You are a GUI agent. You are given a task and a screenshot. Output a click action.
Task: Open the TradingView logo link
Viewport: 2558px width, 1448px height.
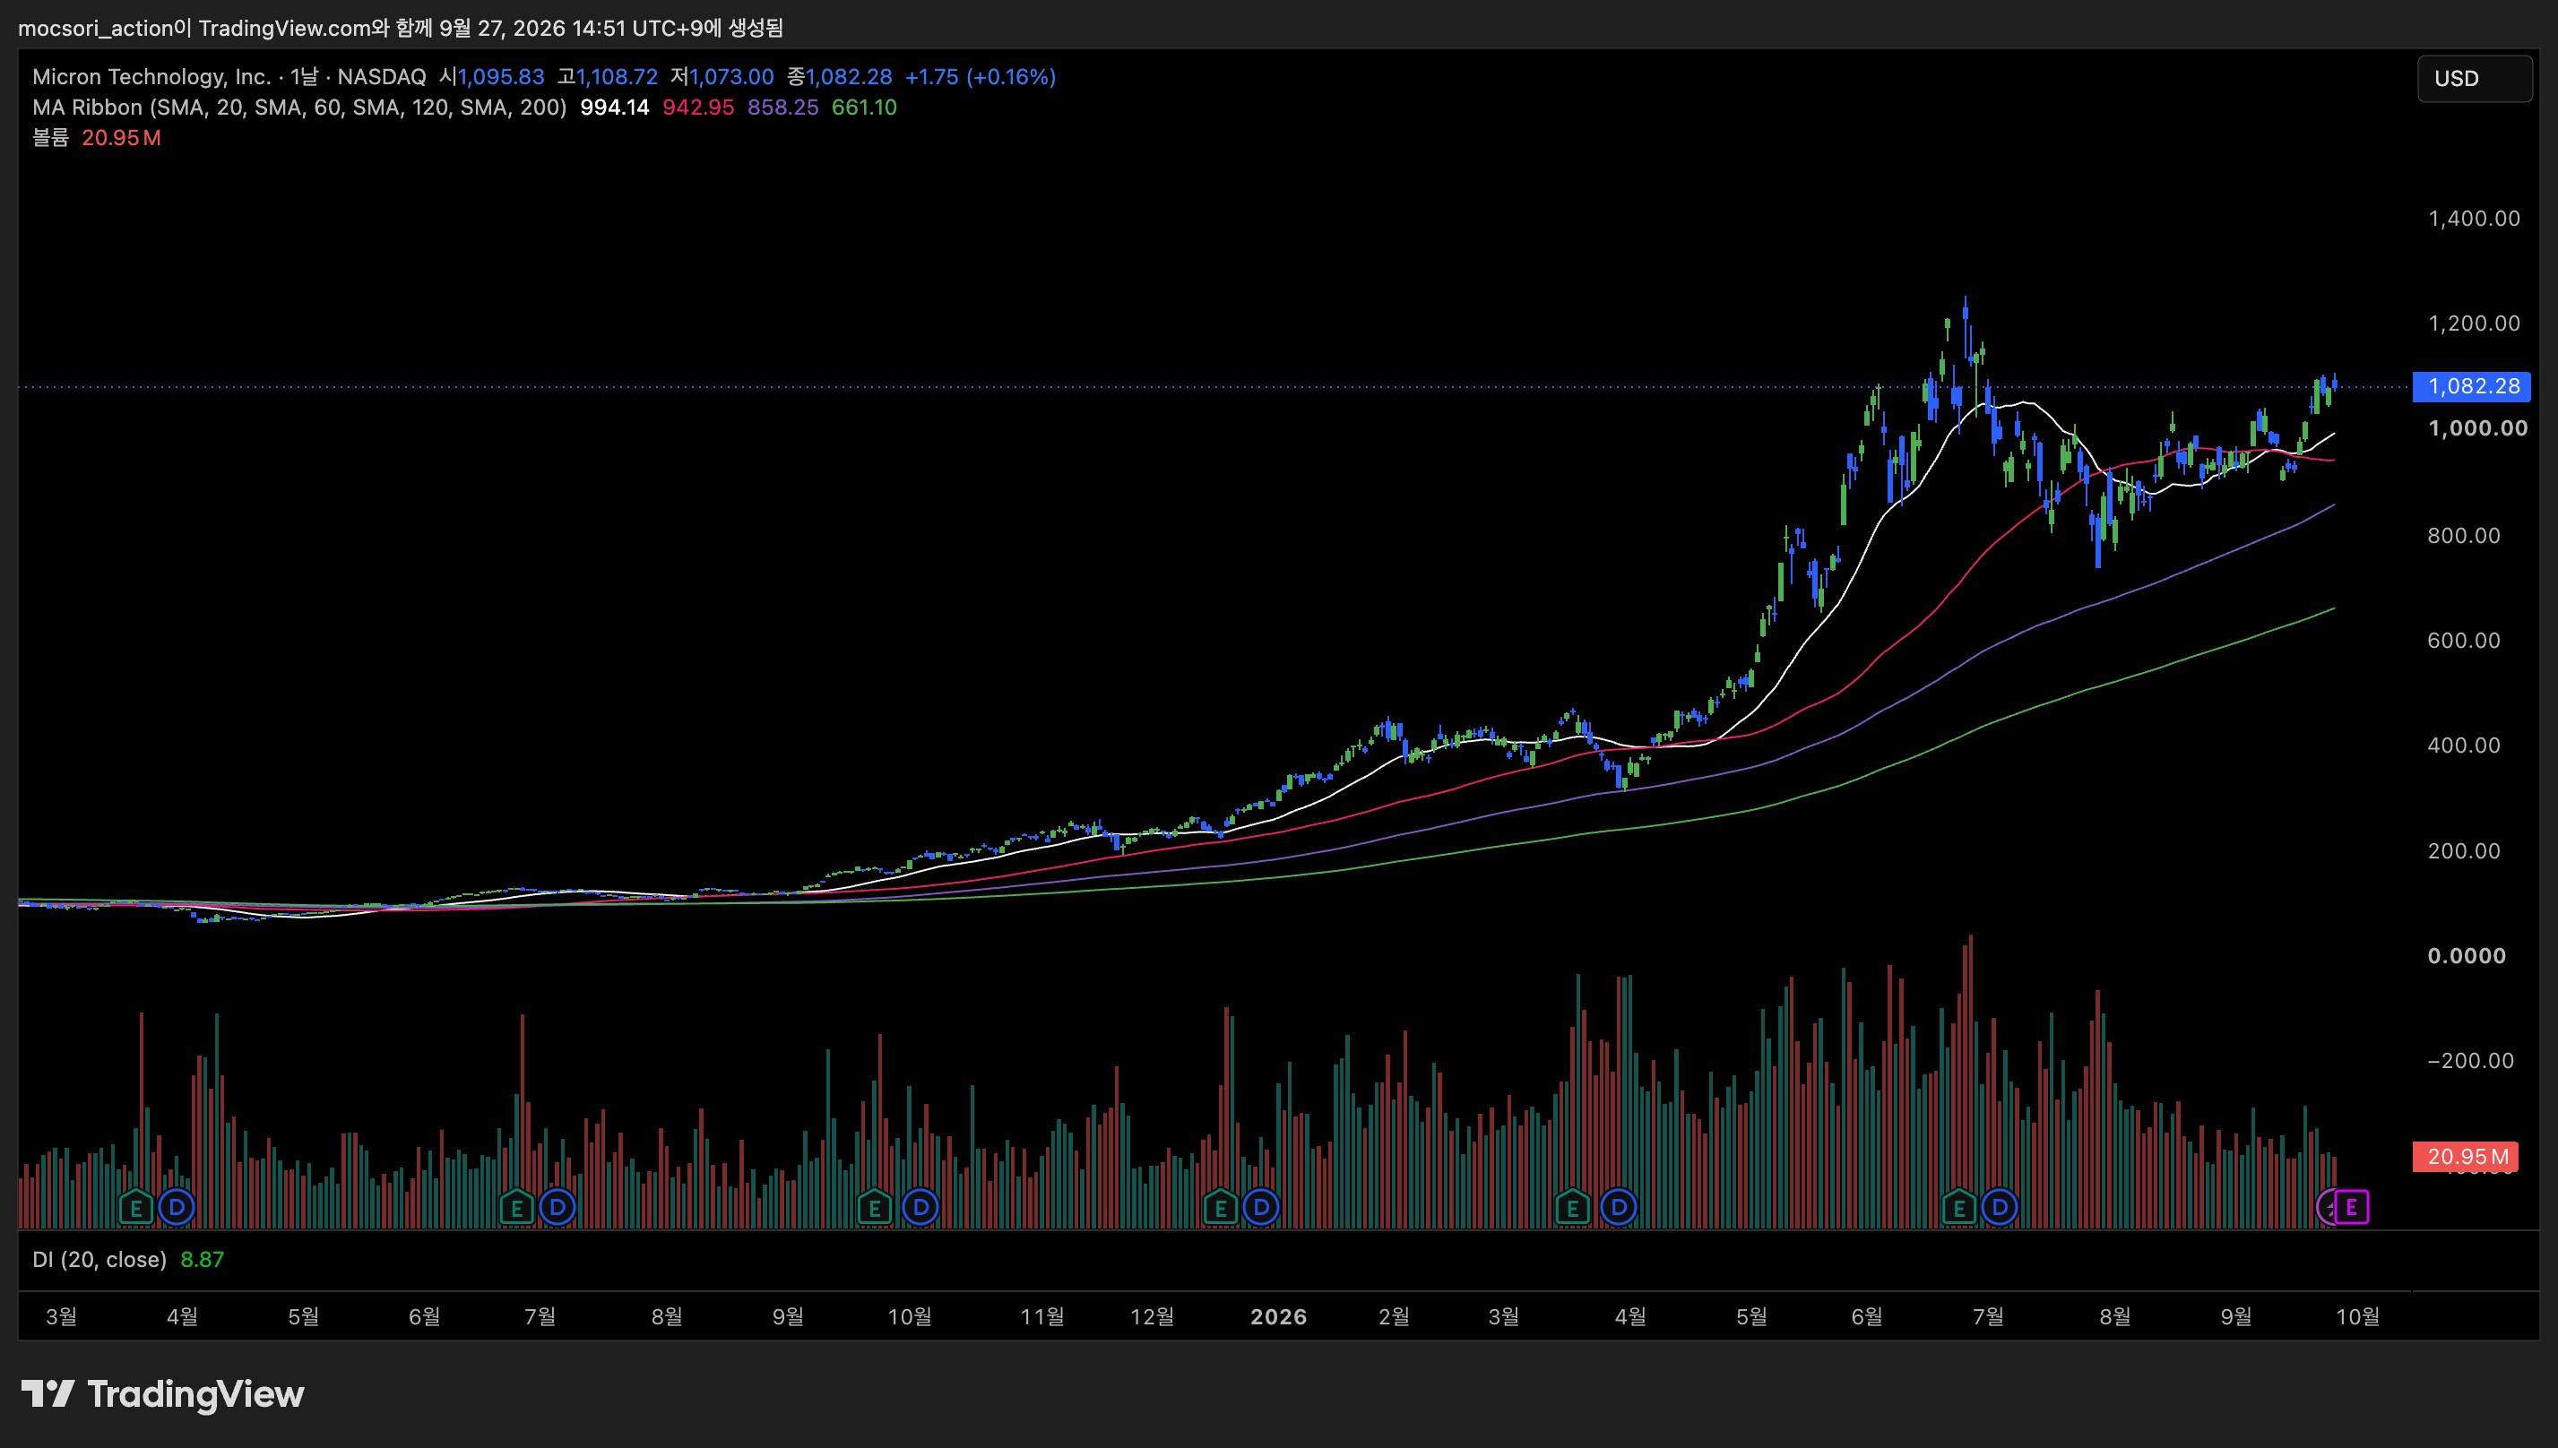pyautogui.click(x=163, y=1394)
